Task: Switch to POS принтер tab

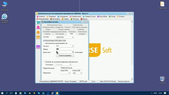Action: 60,34
